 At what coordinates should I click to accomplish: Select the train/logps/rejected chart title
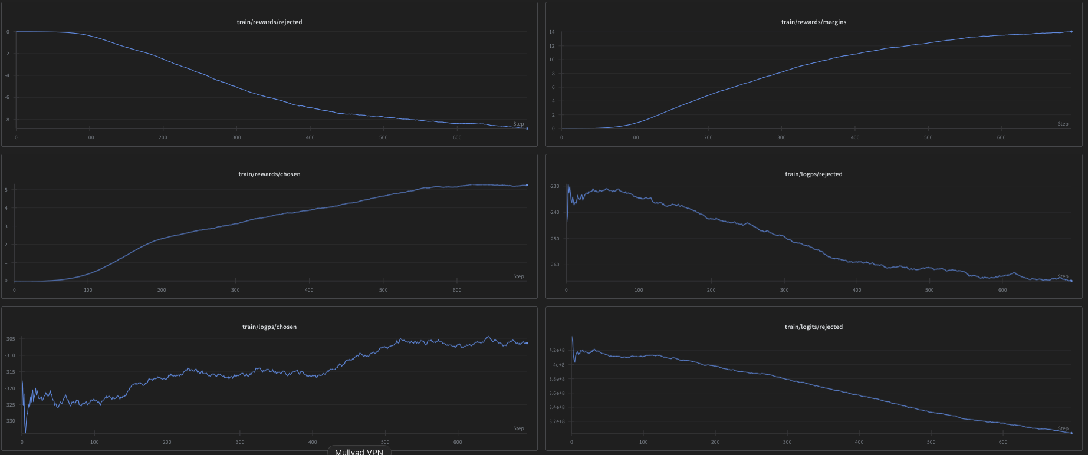(813, 174)
